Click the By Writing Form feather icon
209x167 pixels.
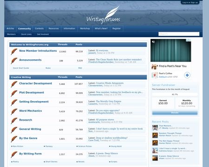point(14,154)
